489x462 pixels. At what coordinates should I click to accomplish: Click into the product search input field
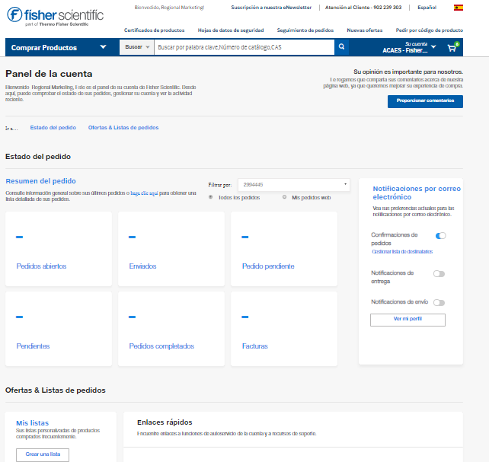(244, 47)
